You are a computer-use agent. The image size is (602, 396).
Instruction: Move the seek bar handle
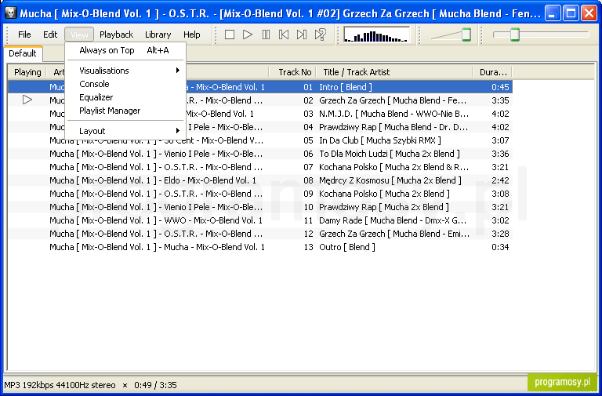tap(515, 35)
